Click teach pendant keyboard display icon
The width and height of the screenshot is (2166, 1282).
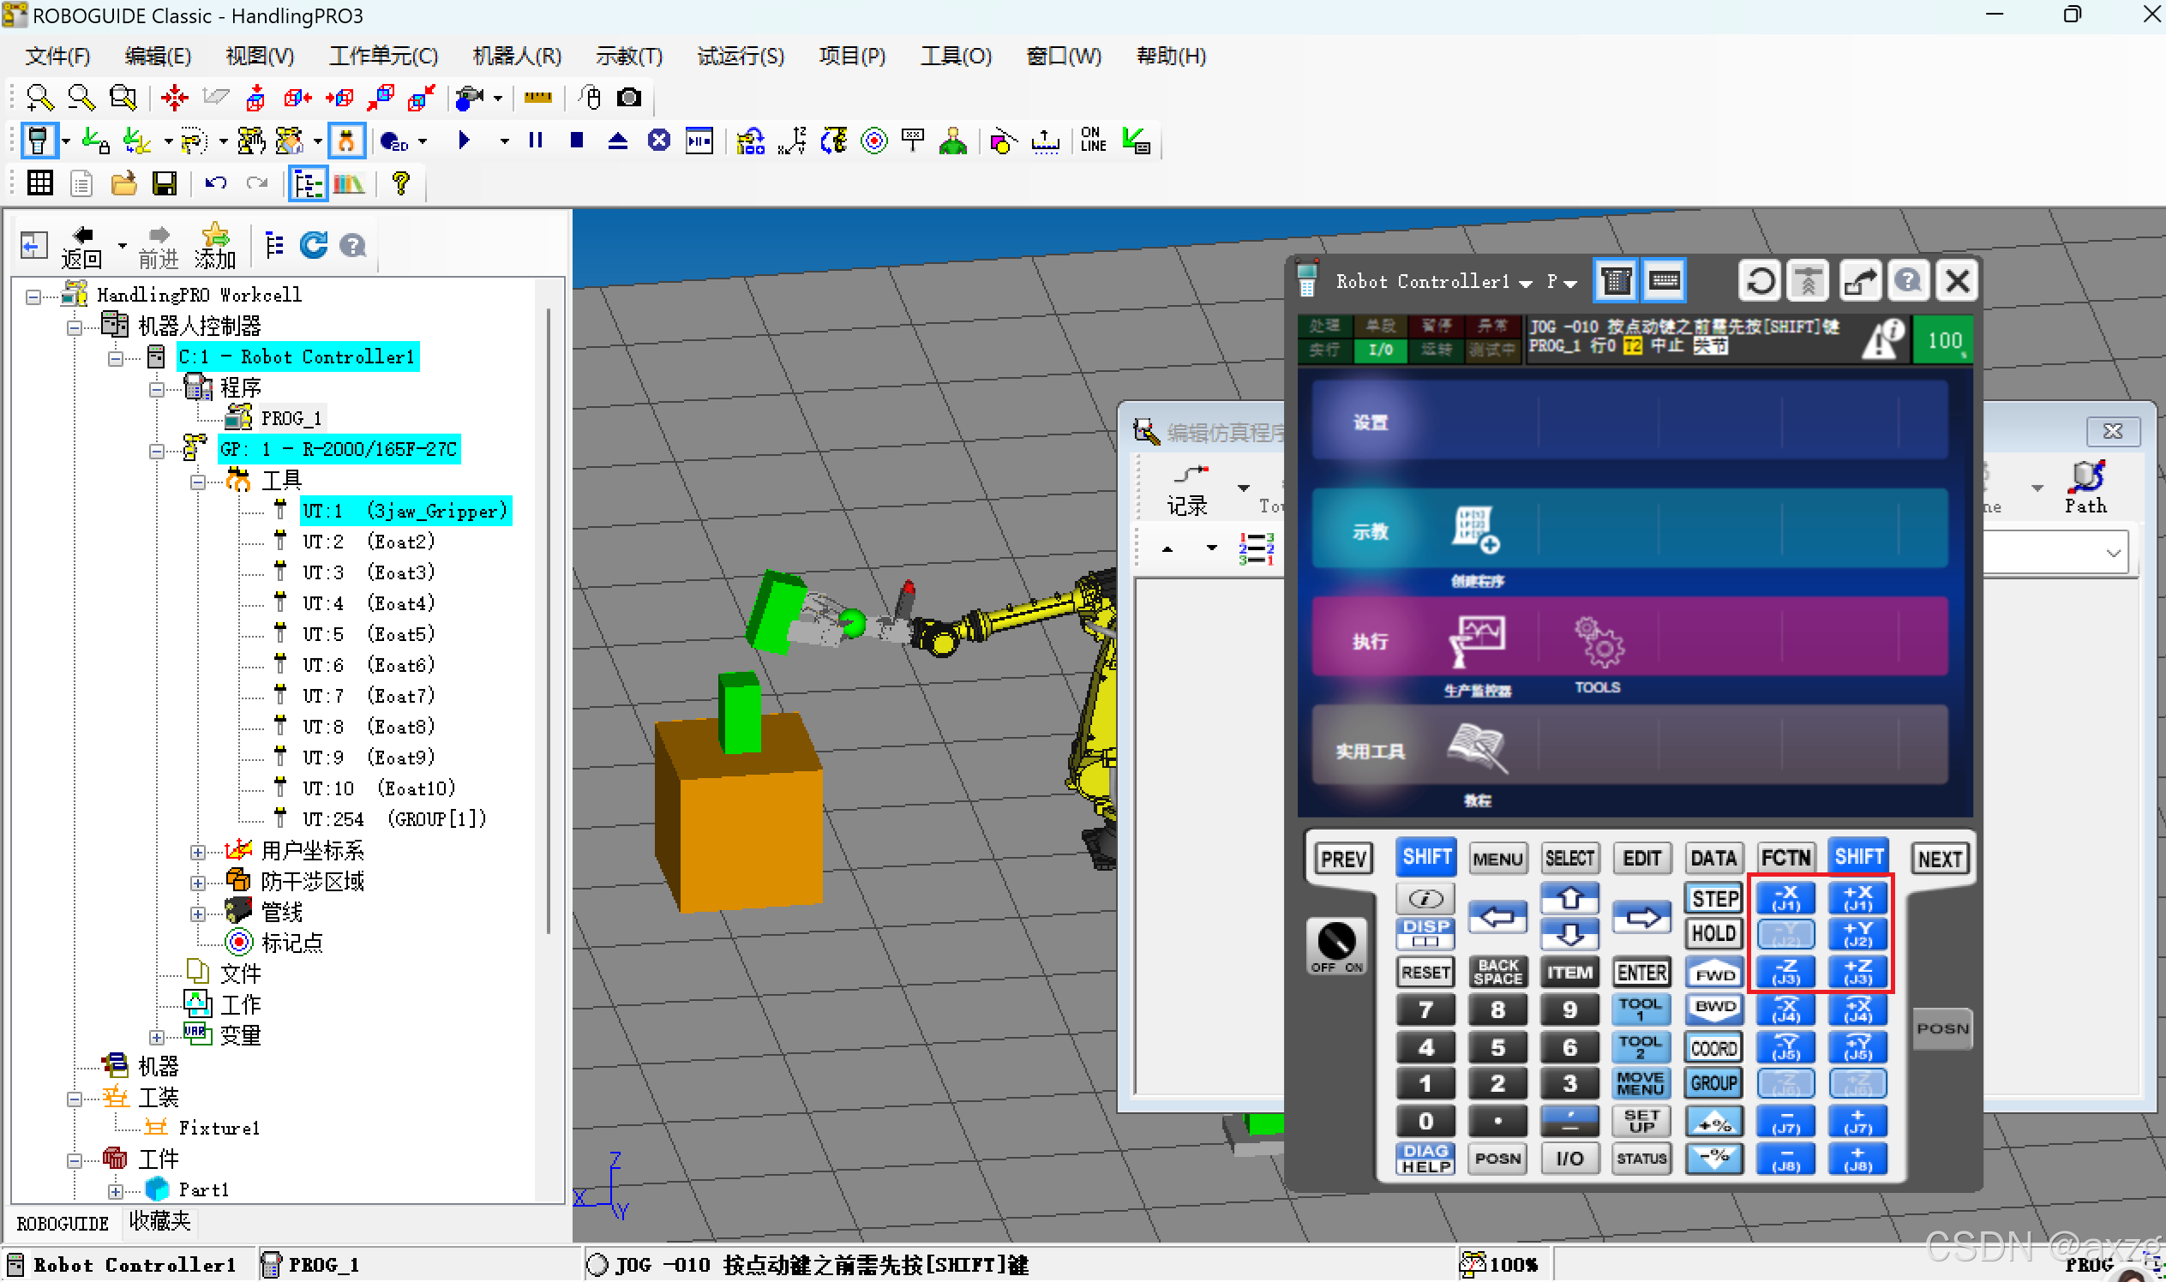click(x=1663, y=282)
